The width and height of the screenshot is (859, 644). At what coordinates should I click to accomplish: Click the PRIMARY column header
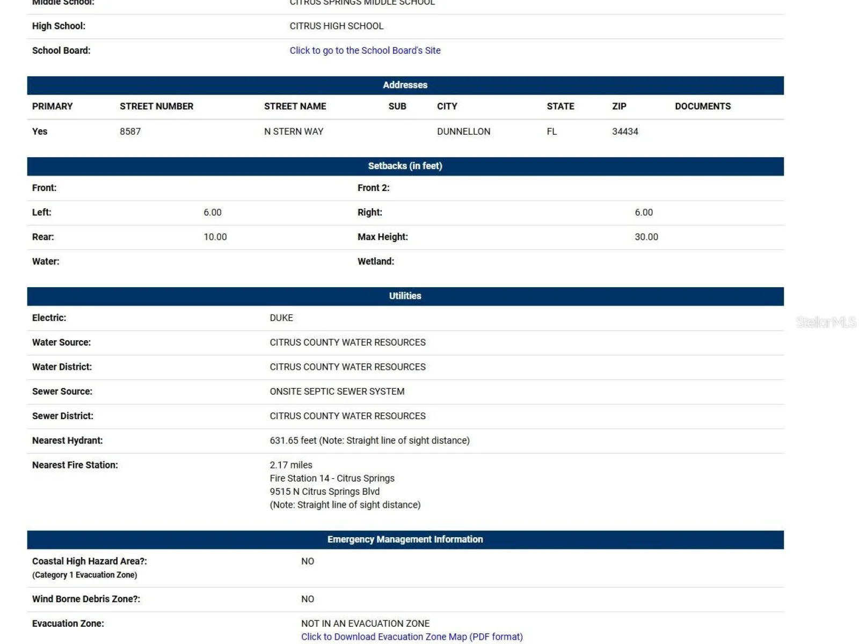52,106
